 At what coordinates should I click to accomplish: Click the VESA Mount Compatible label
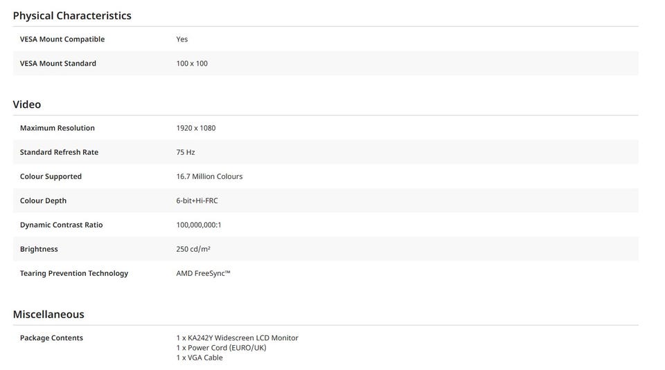(x=62, y=39)
